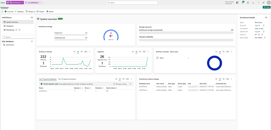Select Top 10 queried databases tab

point(48,79)
